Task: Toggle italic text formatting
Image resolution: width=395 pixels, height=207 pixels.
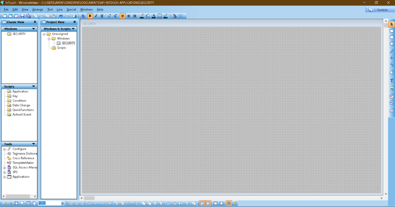Action: coord(96,16)
